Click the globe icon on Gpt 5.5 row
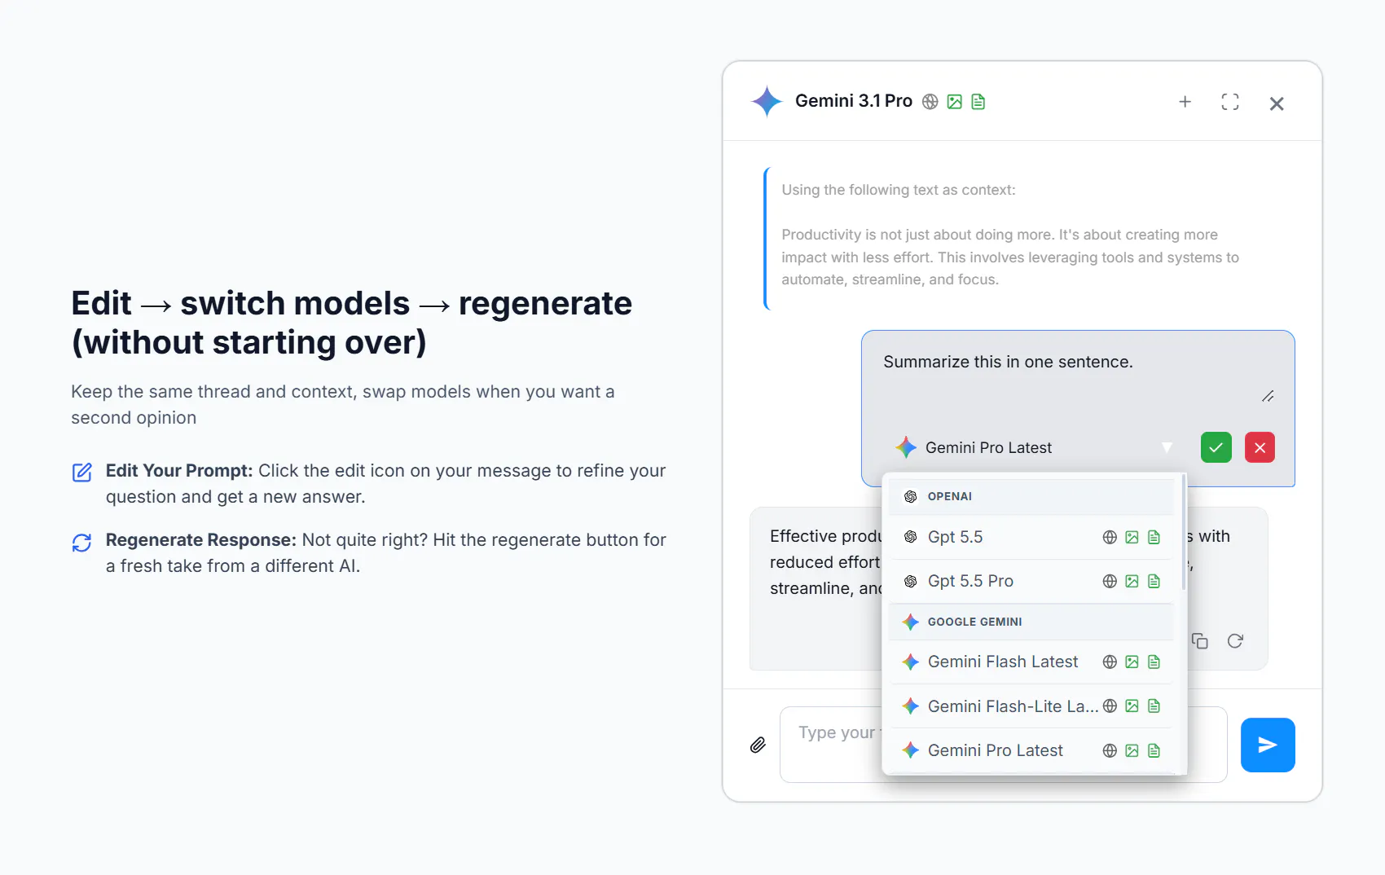Screen dimensions: 1385x875 pos(1110,537)
